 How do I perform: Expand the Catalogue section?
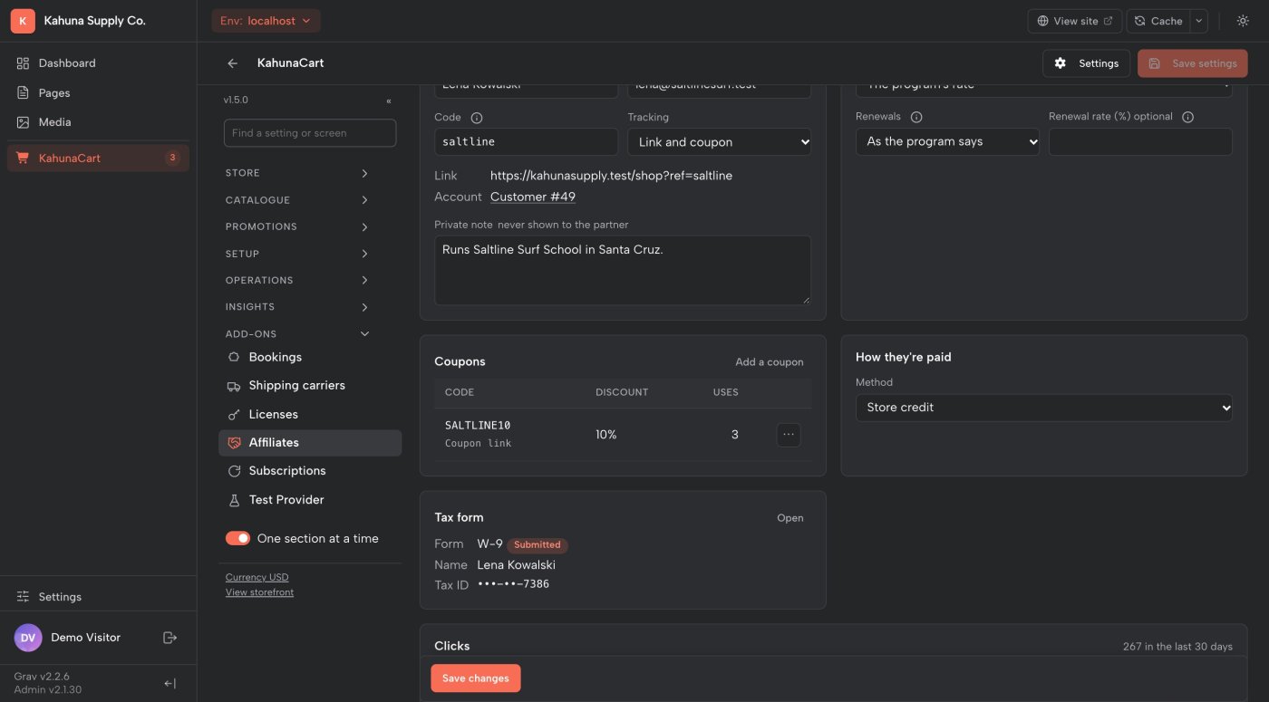(298, 200)
